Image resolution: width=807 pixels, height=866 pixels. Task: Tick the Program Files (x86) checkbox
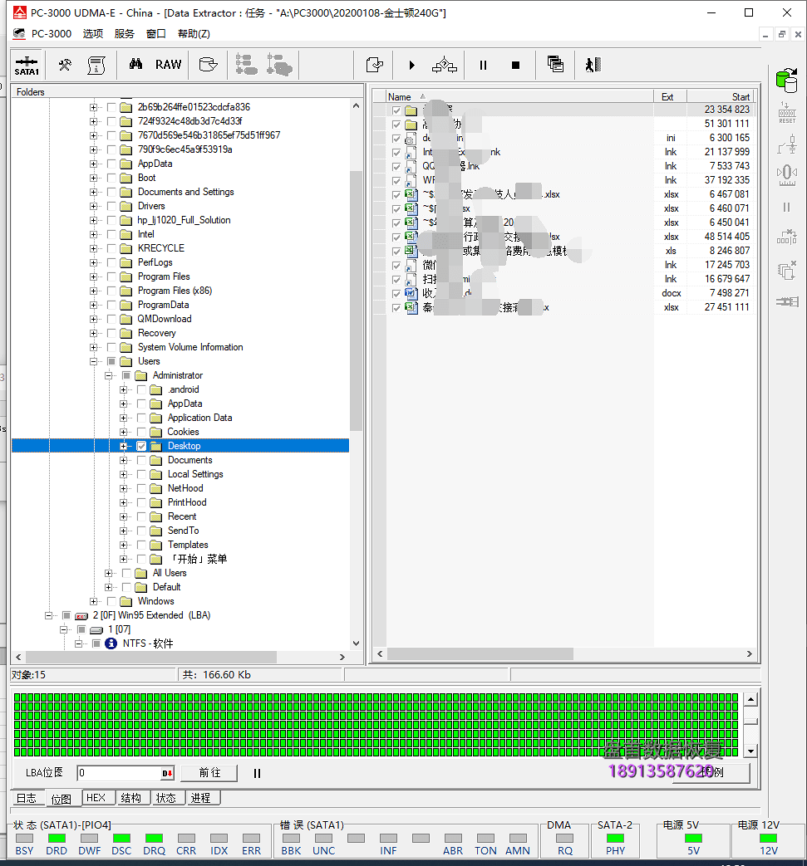pos(111,291)
